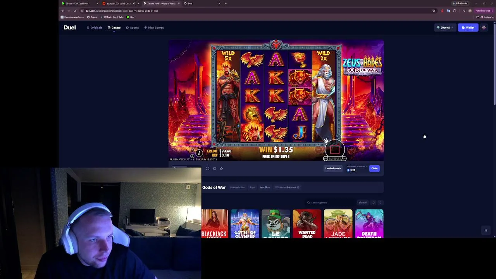Open the Death Dominion game thumbnail
The width and height of the screenshot is (496, 279).
tap(369, 224)
